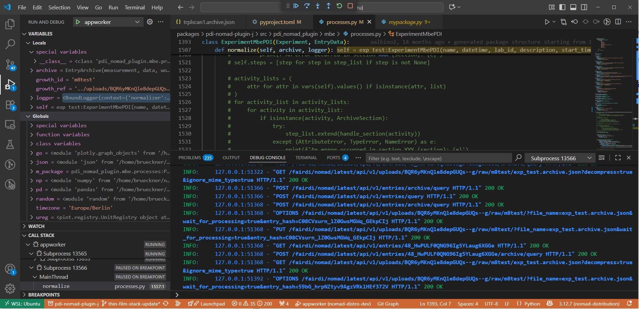The image size is (639, 309).
Task: Click Continue in the debug toolbar
Action: 296,6
